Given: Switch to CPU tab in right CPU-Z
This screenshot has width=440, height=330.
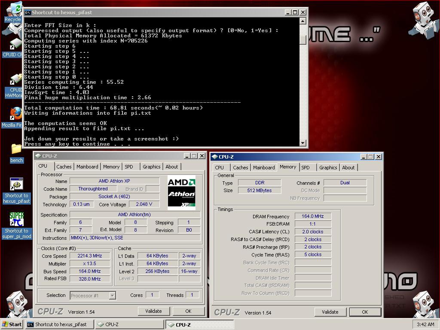Looking at the screenshot, I should 221,168.
